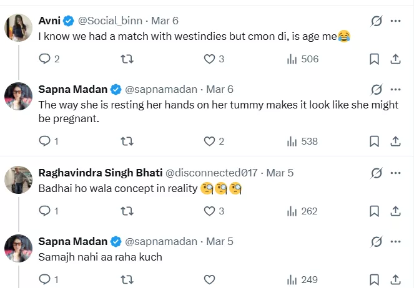Open Raghavindra Singh Bhati's profile picture
This screenshot has width=414, height=288.
[18, 180]
